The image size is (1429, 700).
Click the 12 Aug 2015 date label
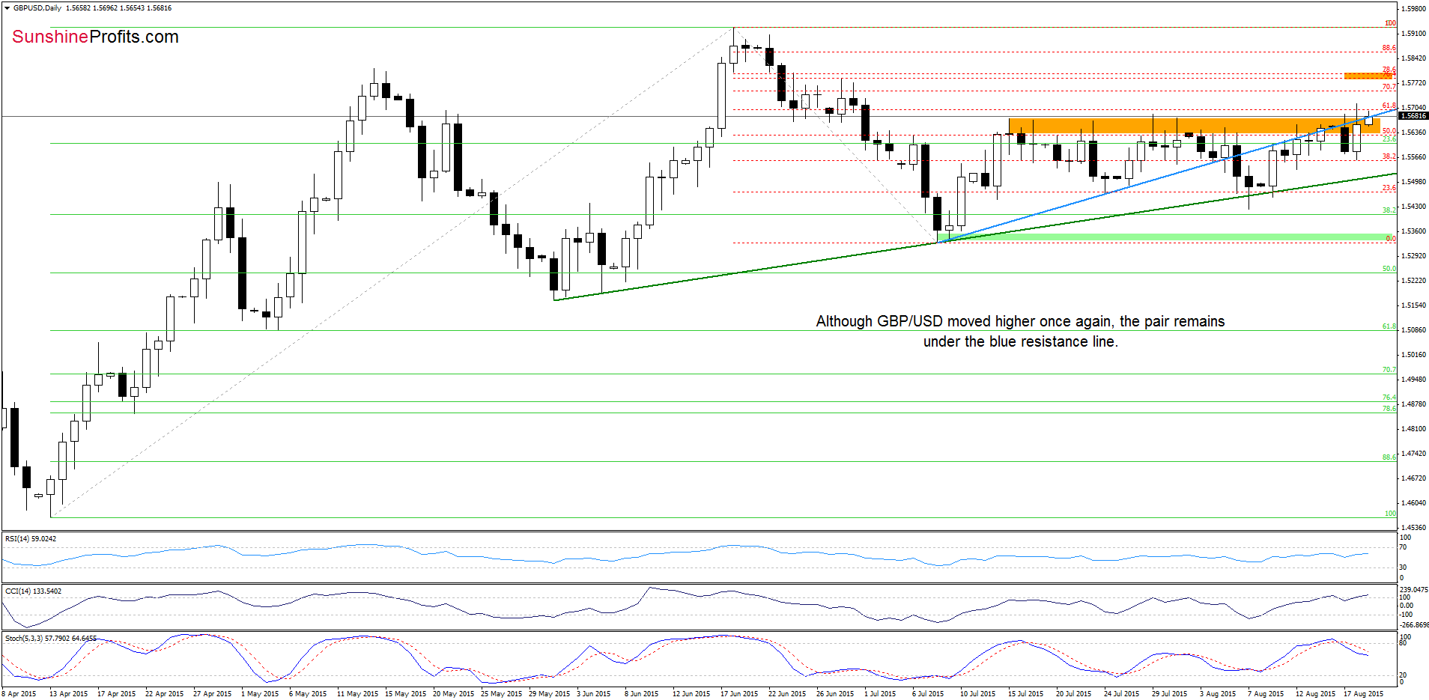click(1315, 694)
